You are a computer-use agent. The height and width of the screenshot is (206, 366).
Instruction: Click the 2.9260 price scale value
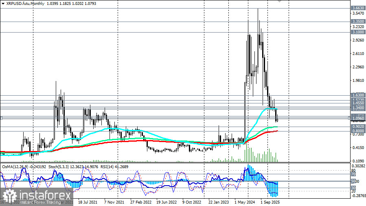358,40
